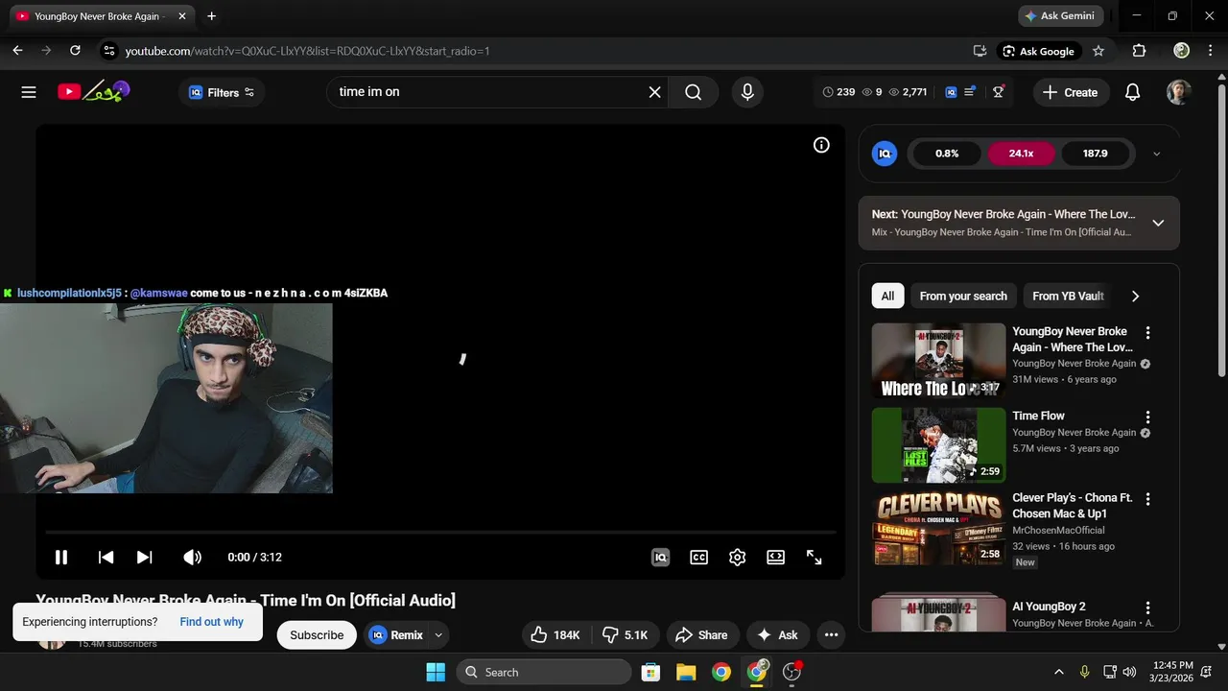
Task: Click the vidIQ Remix button
Action: click(x=396, y=634)
